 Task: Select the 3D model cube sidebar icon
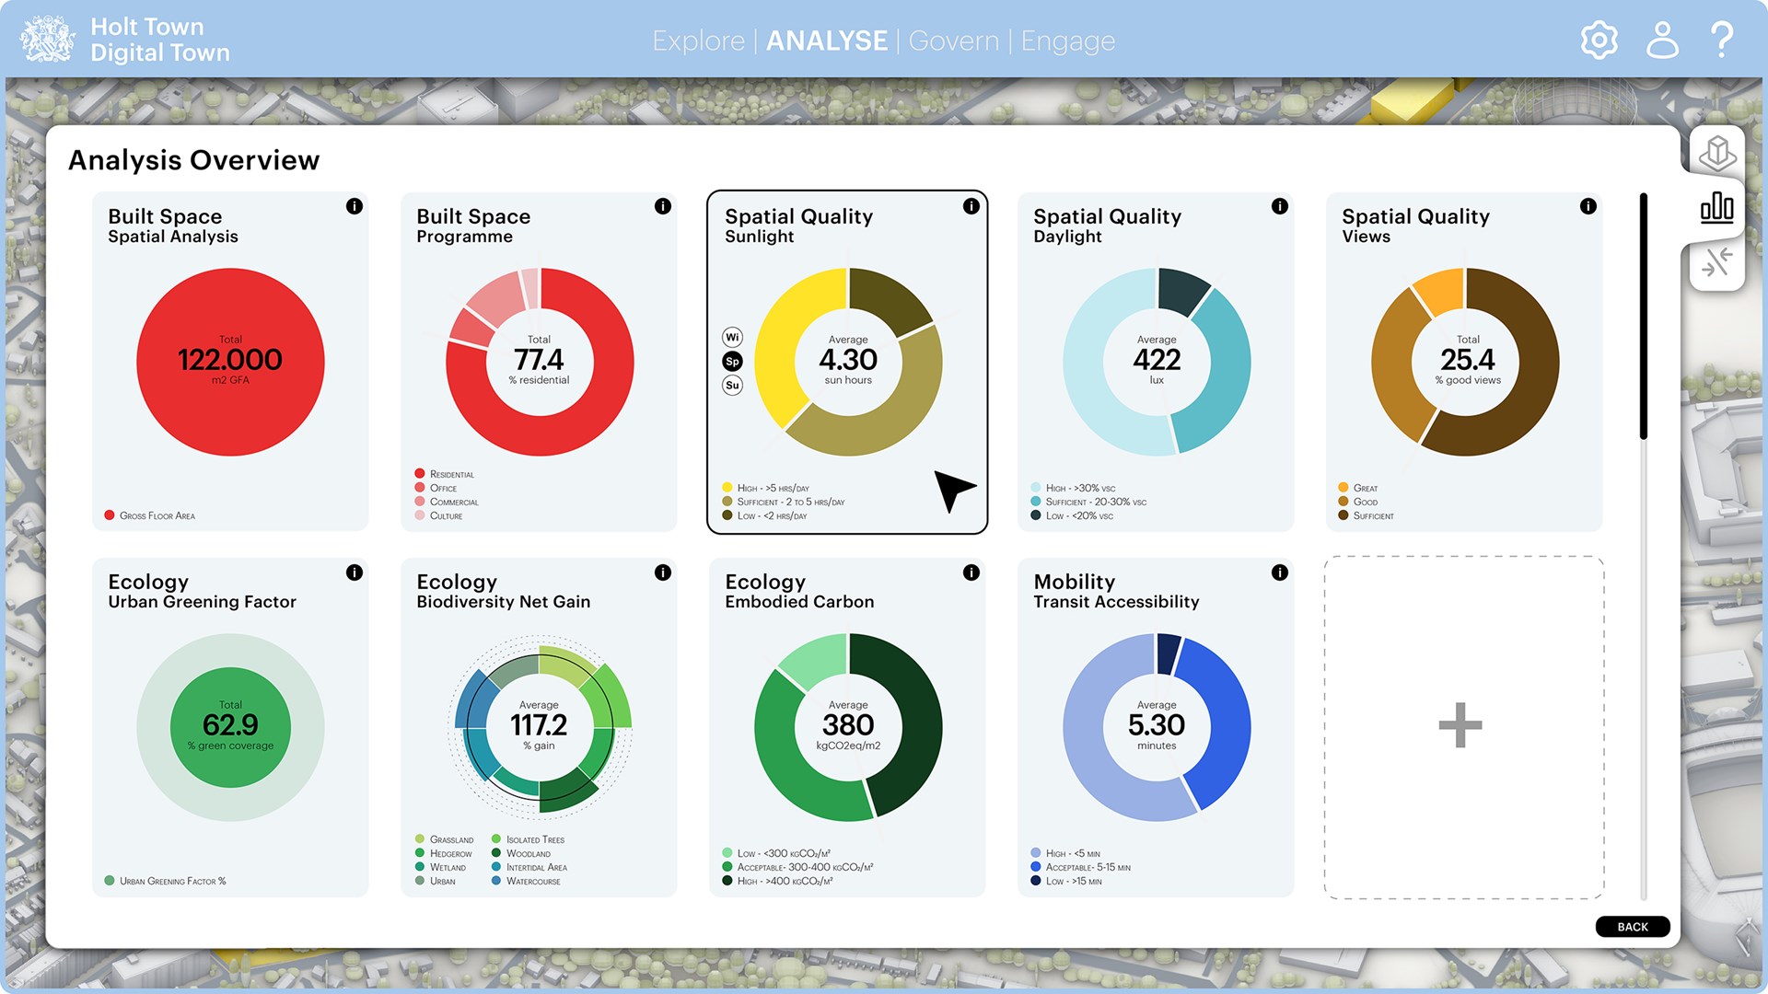(1717, 153)
